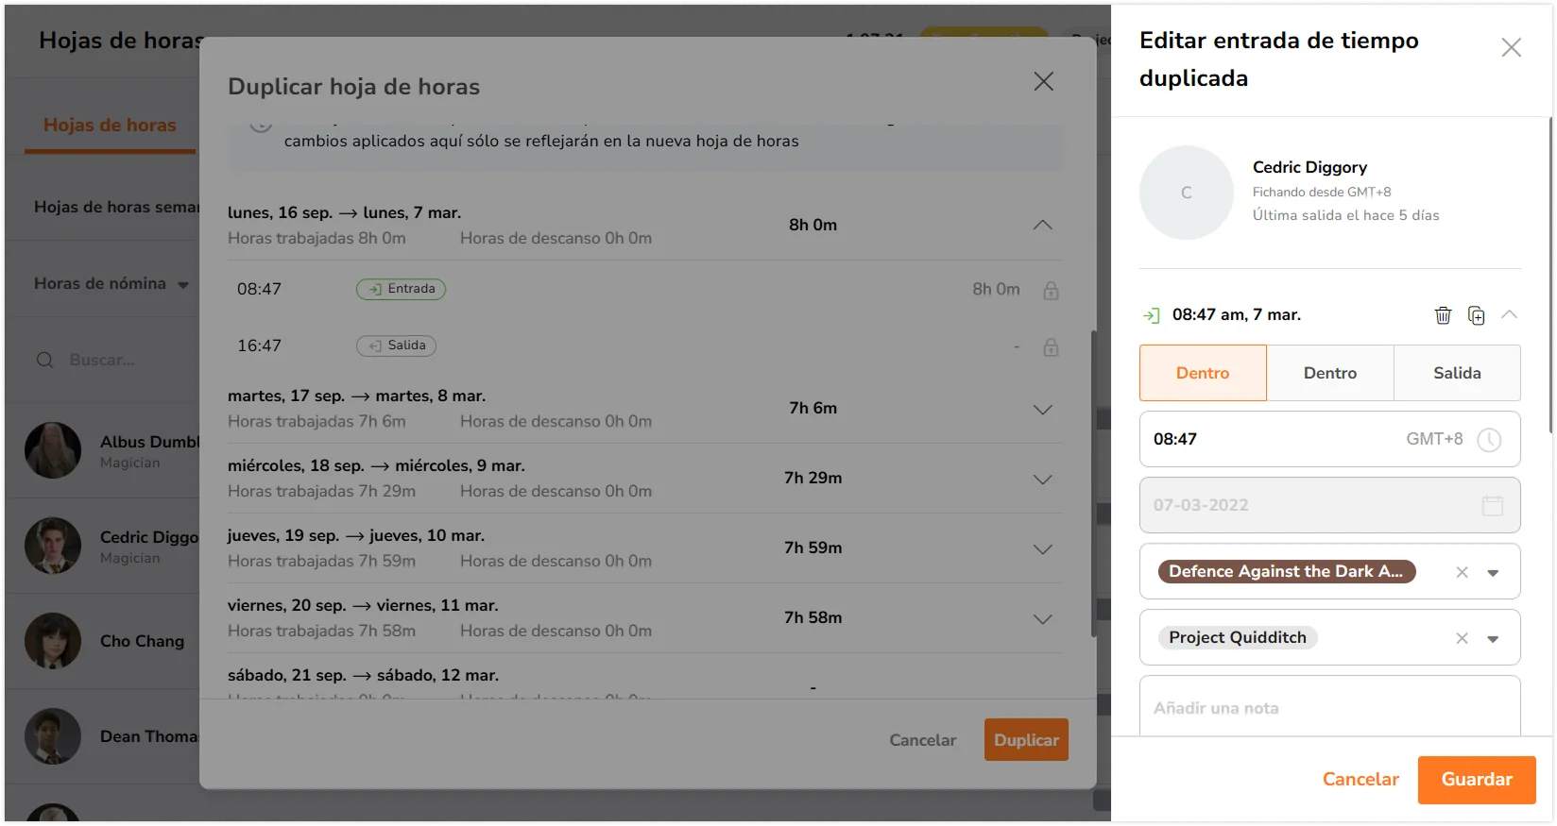Click Cedric Diggory's avatar circle in panel
This screenshot has height=826, width=1557.
[x=1187, y=193]
